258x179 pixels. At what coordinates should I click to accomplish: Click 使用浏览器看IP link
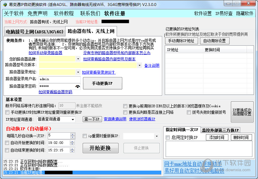tap(142, 119)
